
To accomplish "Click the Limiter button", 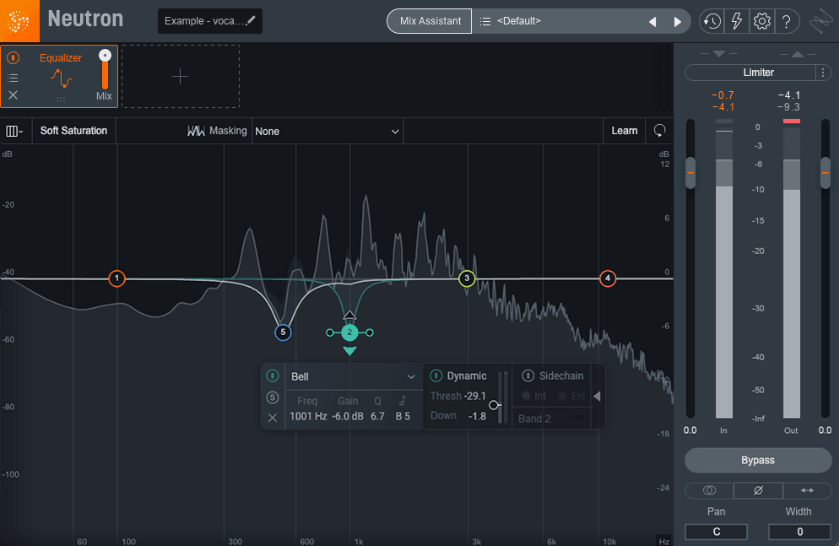I will [x=750, y=73].
